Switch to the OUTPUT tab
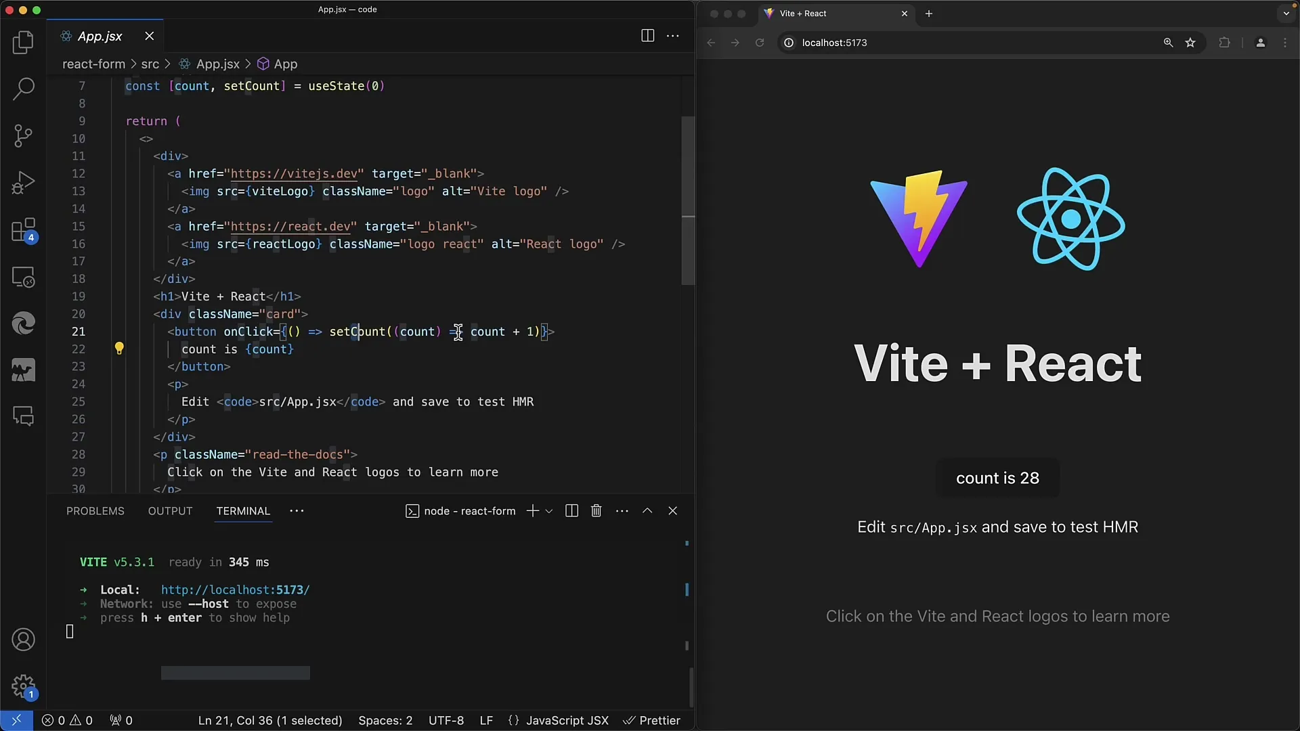1300x731 pixels. [x=170, y=510]
